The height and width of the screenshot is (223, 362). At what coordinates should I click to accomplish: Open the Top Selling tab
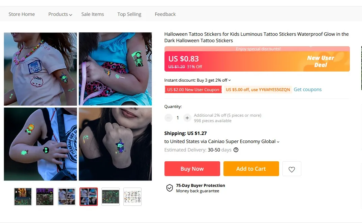coord(129,14)
